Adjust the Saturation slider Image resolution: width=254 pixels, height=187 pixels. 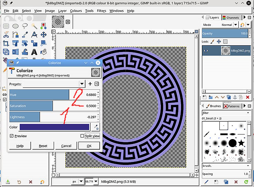(54, 106)
